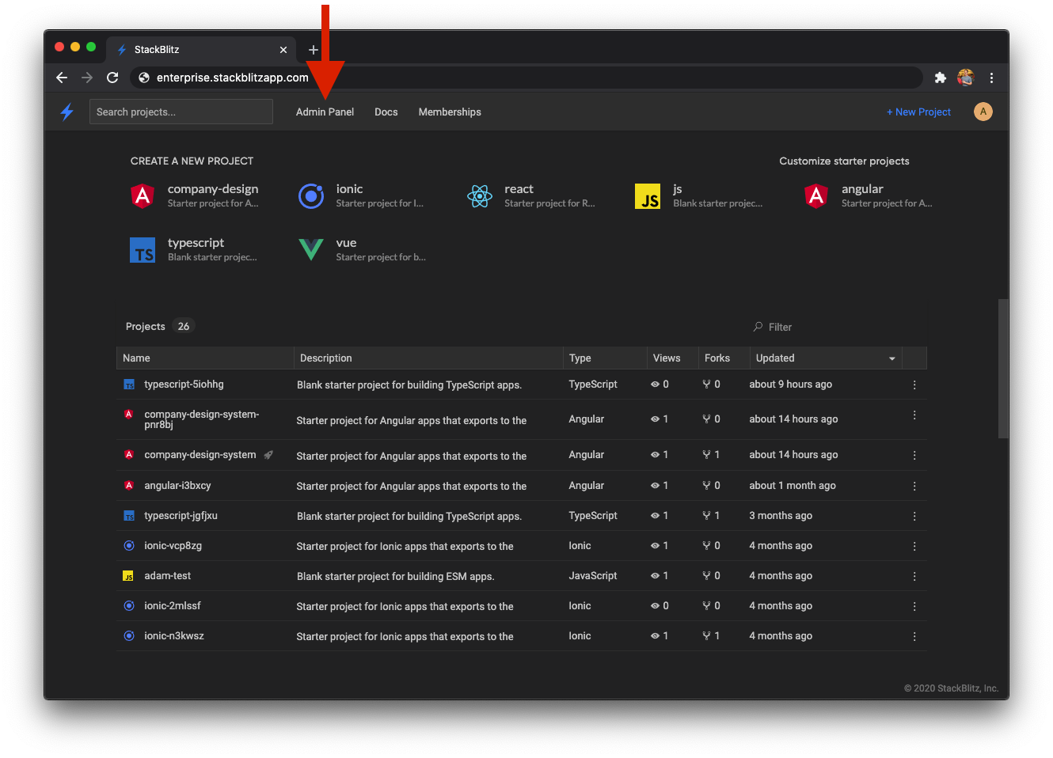The height and width of the screenshot is (758, 1053).
Task: Expand options for typescript-jgfjxu project
Action: pos(914,516)
